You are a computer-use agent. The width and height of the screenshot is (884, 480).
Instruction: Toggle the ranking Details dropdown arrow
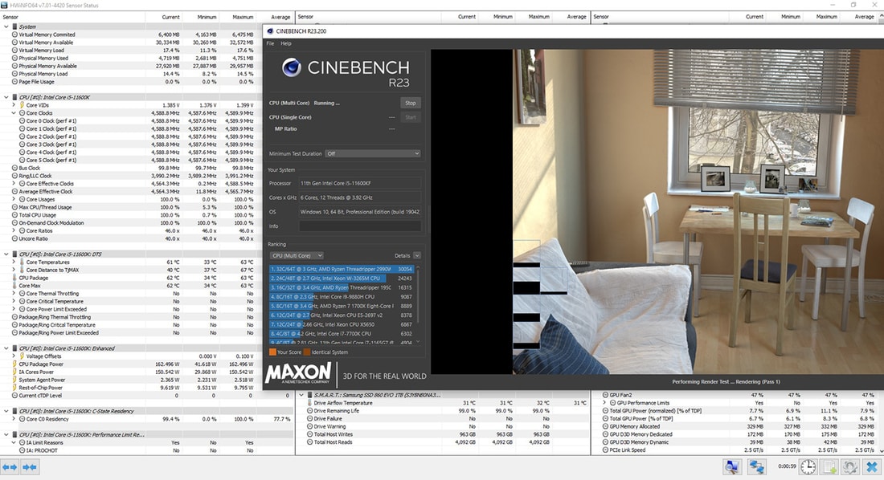[x=416, y=256]
